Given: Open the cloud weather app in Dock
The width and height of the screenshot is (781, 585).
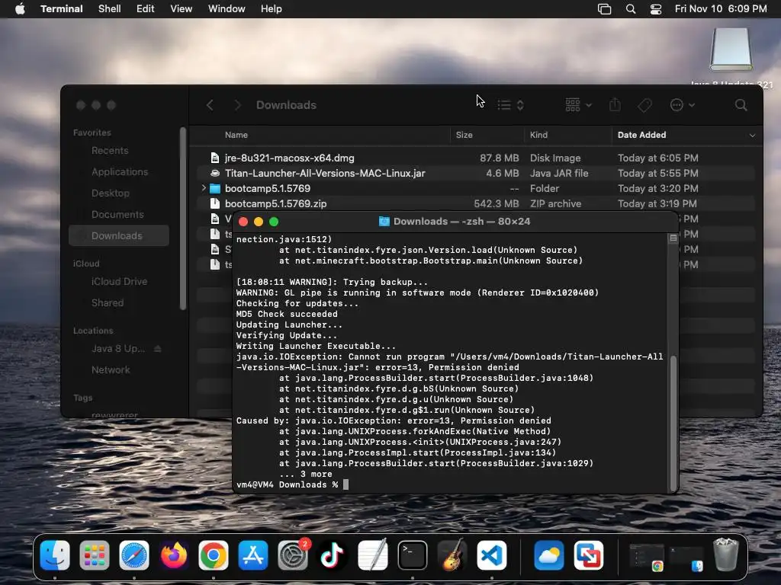Looking at the screenshot, I should click(x=548, y=555).
